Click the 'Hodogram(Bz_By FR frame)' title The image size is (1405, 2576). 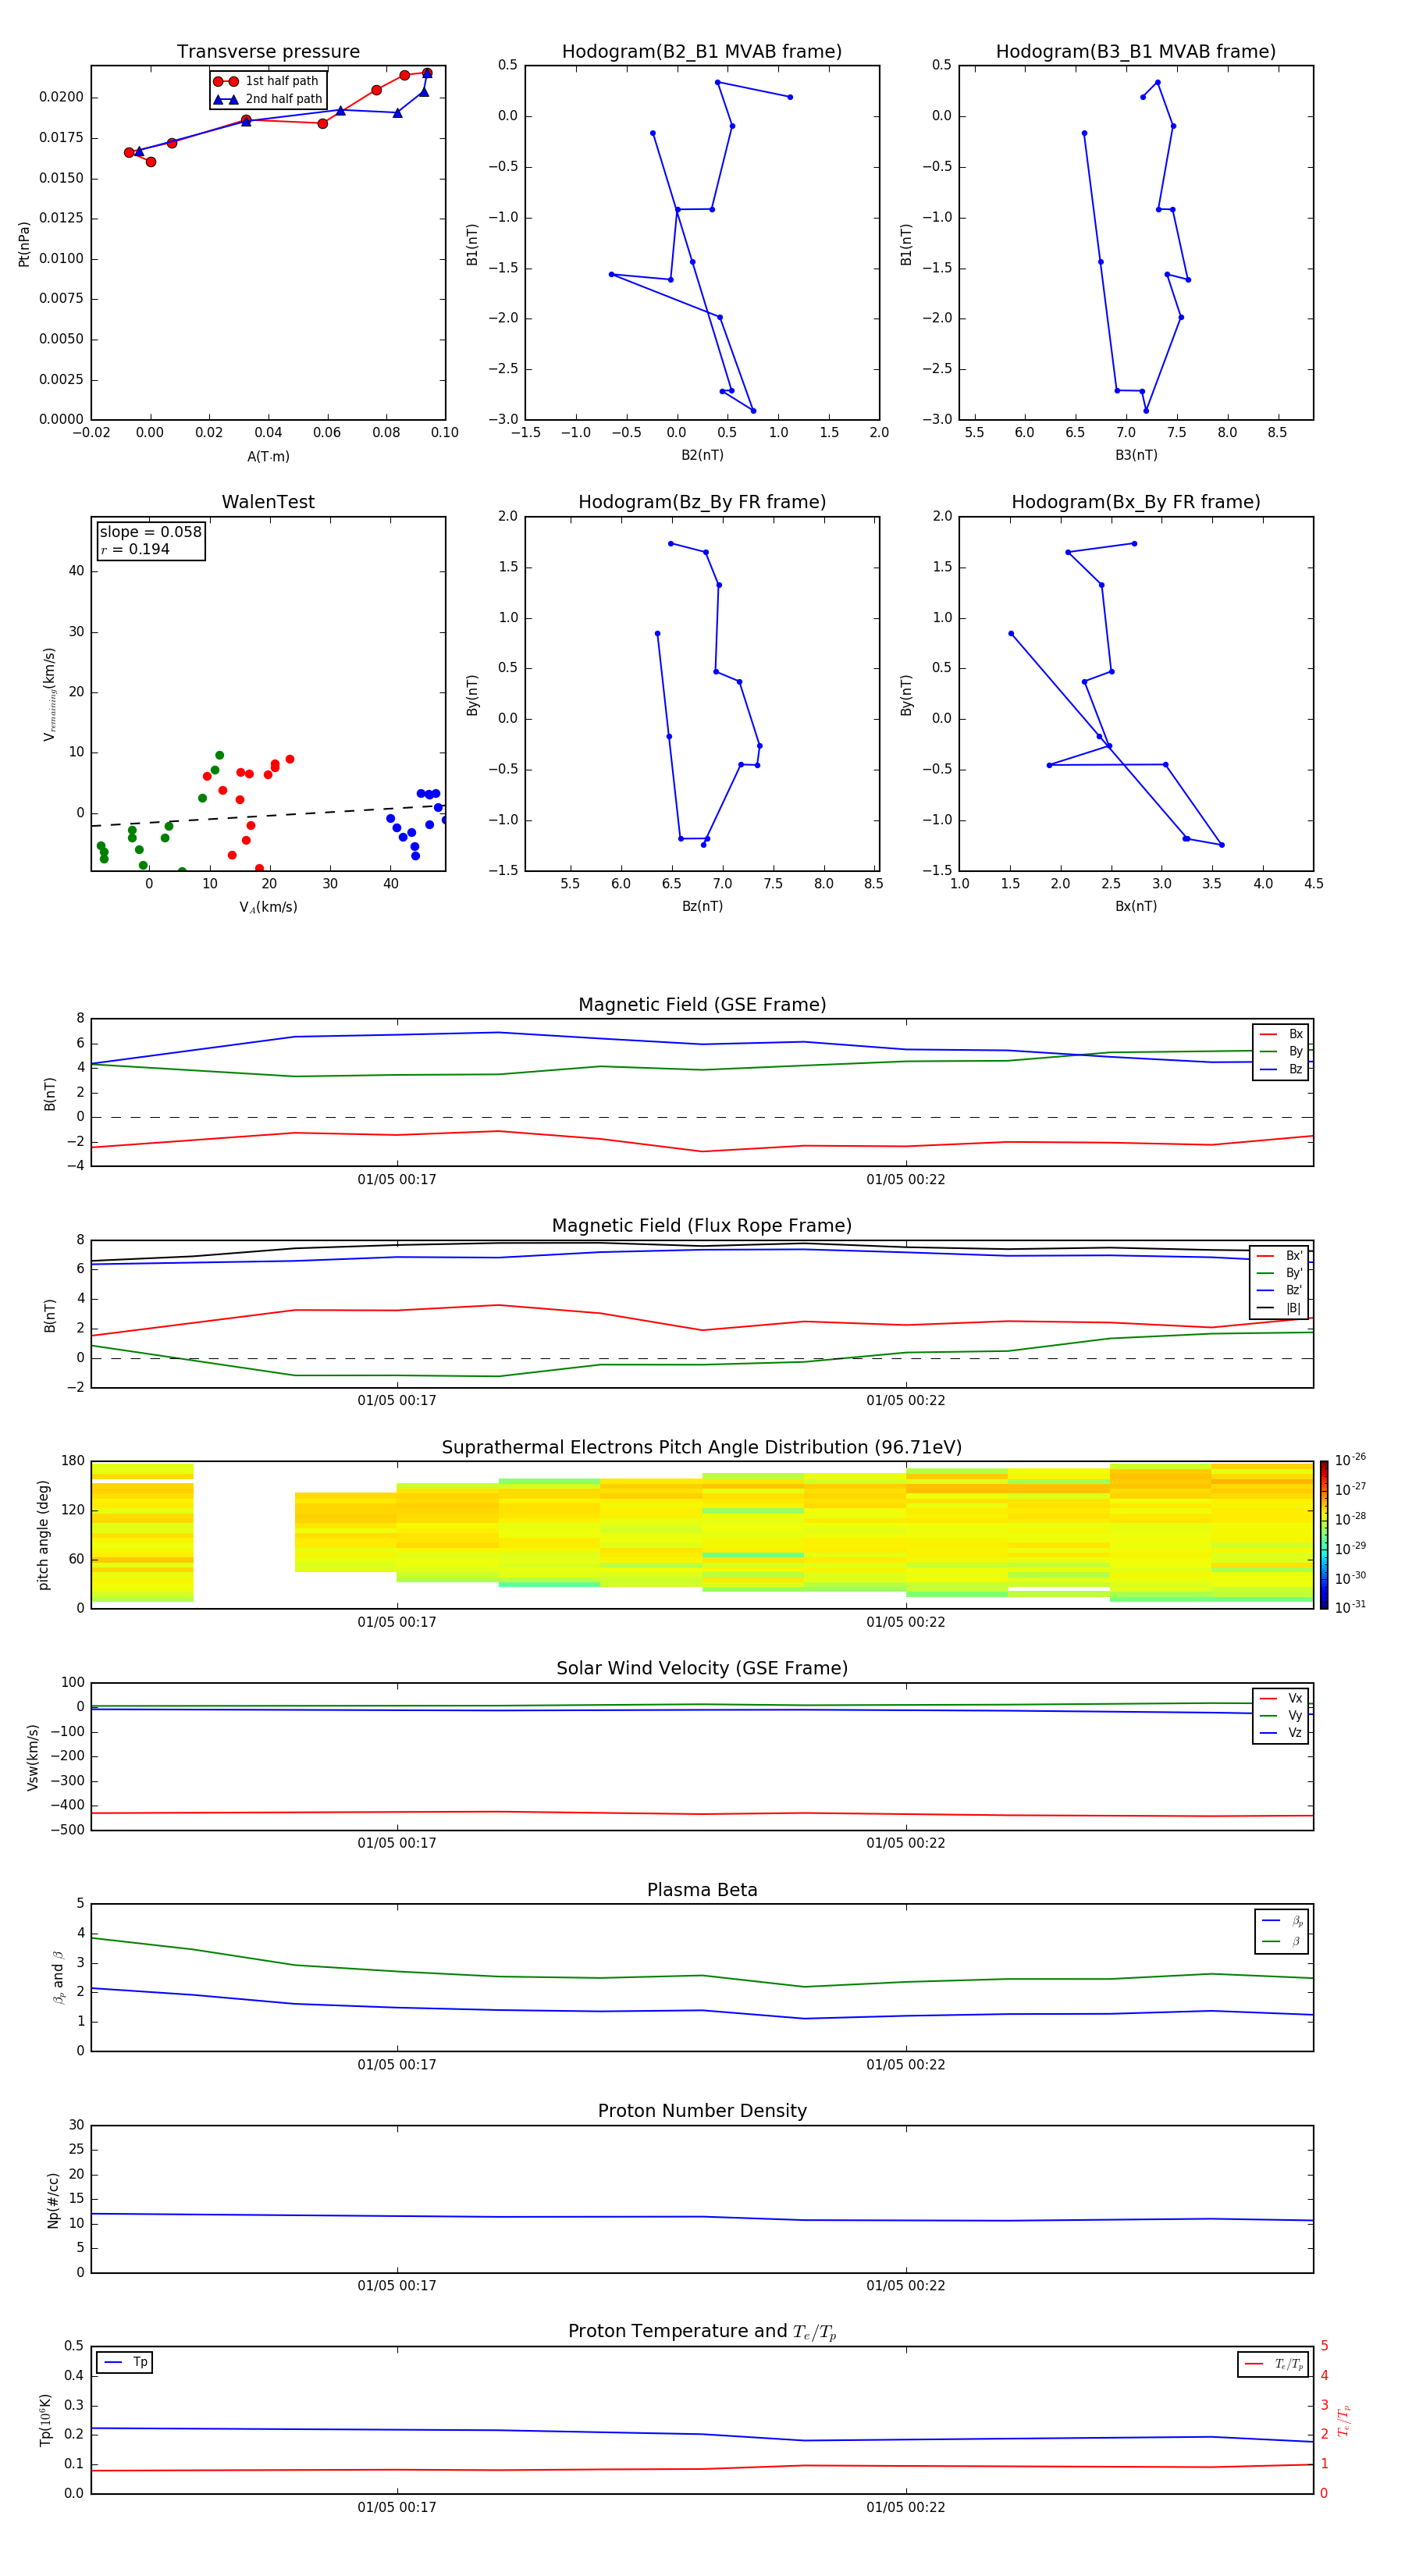(x=702, y=502)
